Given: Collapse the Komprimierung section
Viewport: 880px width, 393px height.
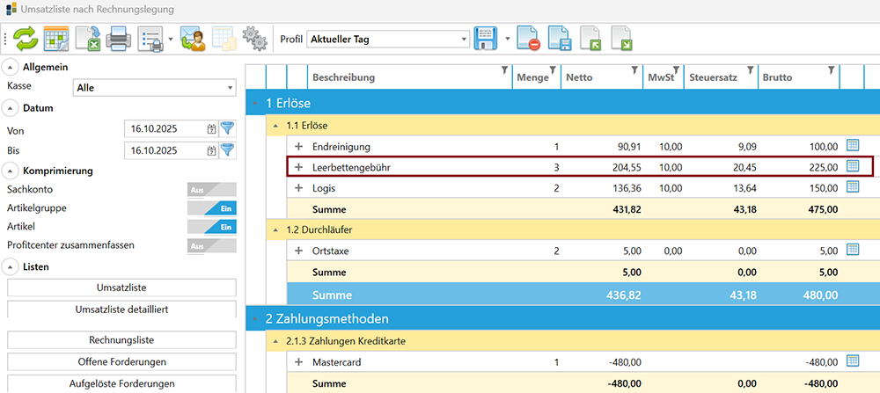Looking at the screenshot, I should [x=10, y=171].
